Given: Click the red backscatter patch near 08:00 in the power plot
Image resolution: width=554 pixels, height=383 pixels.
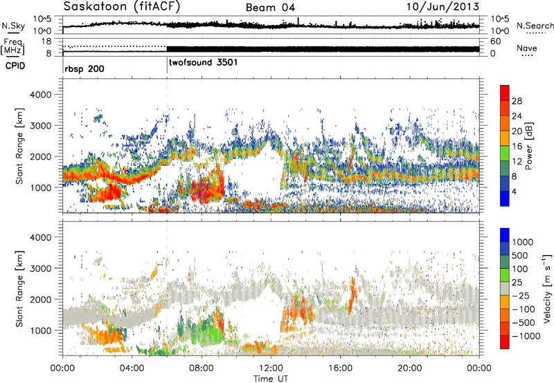Looking at the screenshot, I should (x=206, y=187).
